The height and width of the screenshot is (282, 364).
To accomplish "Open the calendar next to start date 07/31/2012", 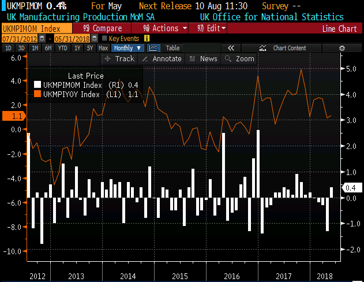I will click(x=42, y=38).
